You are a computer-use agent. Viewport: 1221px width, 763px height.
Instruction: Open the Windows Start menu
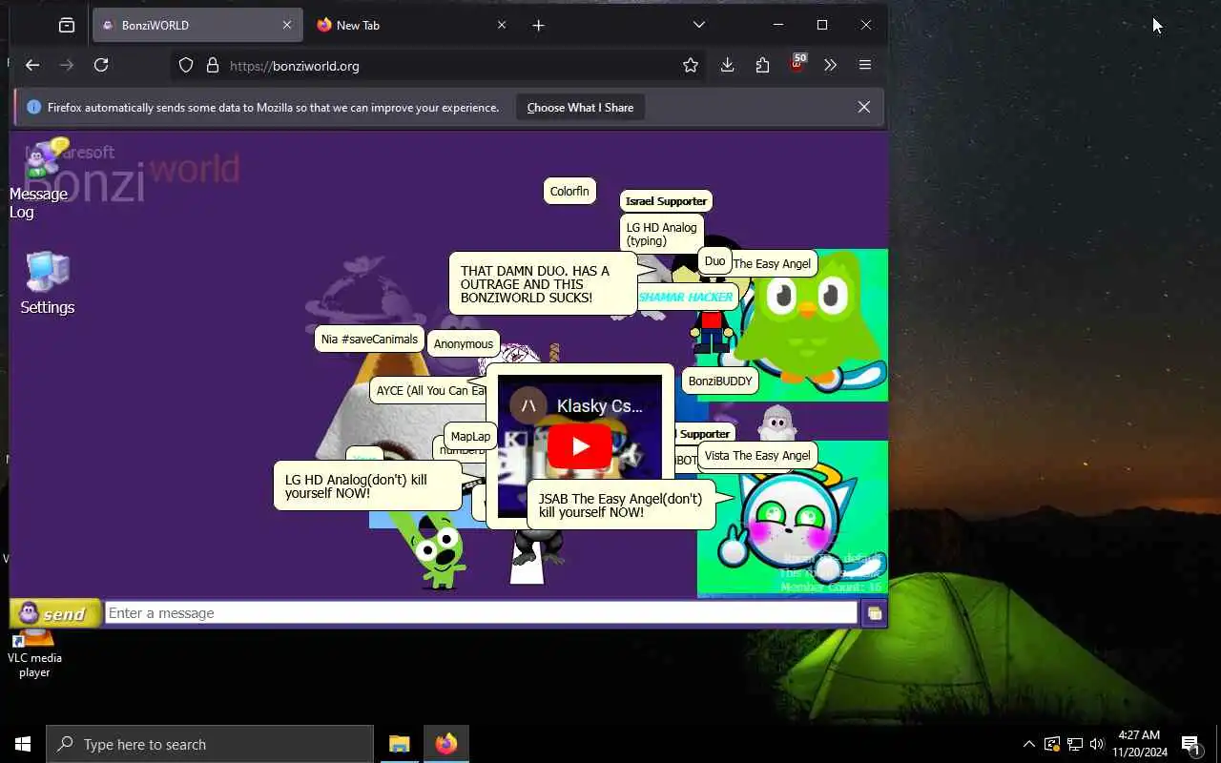(23, 744)
